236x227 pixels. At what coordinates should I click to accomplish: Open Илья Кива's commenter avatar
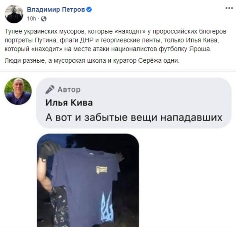point(18,91)
